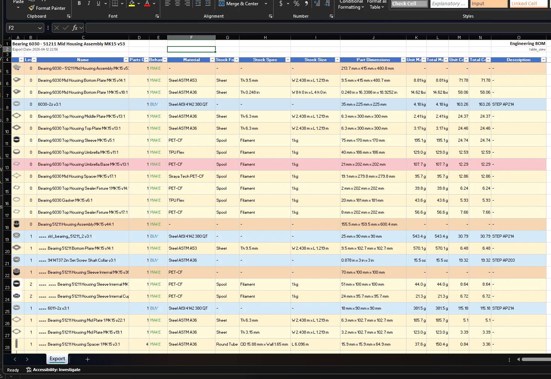Go to the previous sheet with left arrow
Image resolution: width=551 pixels, height=379 pixels.
[15, 359]
